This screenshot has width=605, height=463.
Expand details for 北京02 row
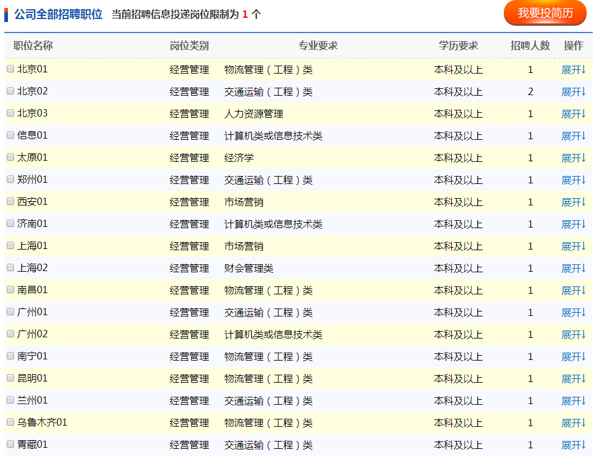click(x=573, y=92)
